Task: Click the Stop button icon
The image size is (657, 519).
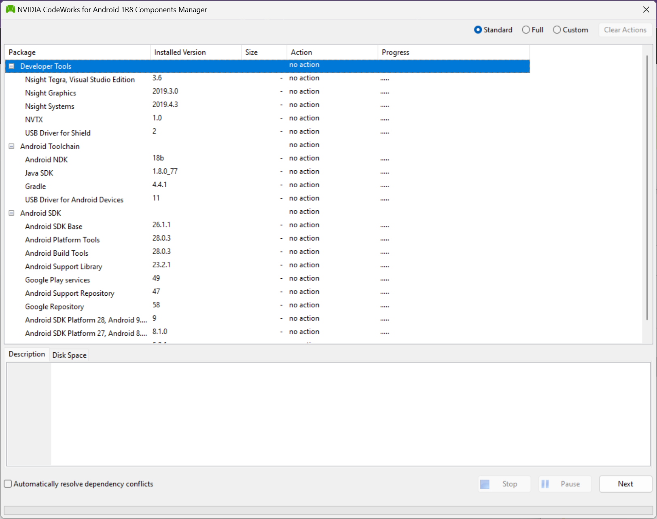Action: click(485, 484)
